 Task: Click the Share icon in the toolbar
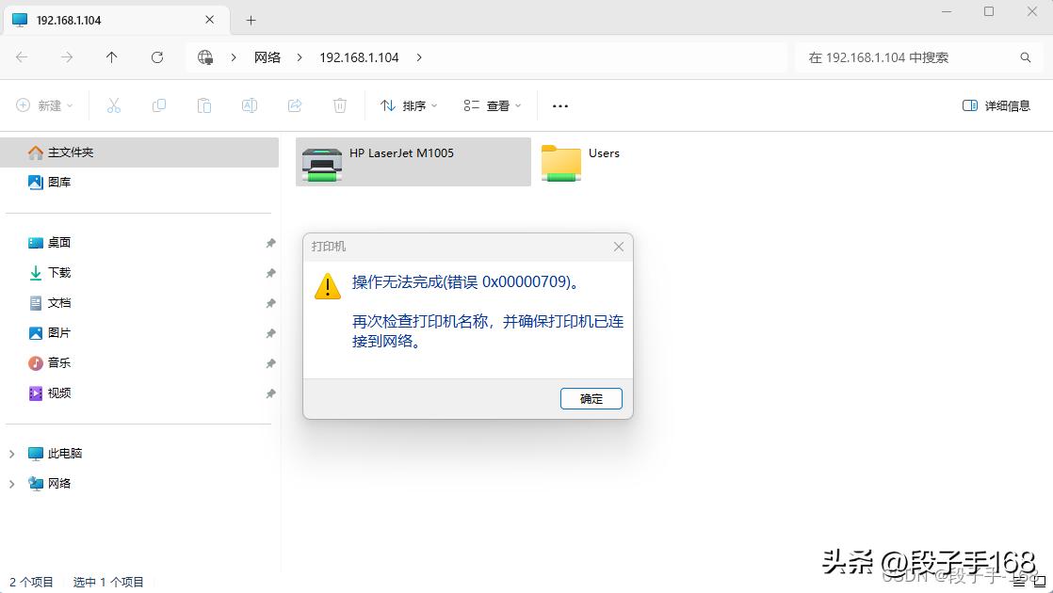click(295, 105)
